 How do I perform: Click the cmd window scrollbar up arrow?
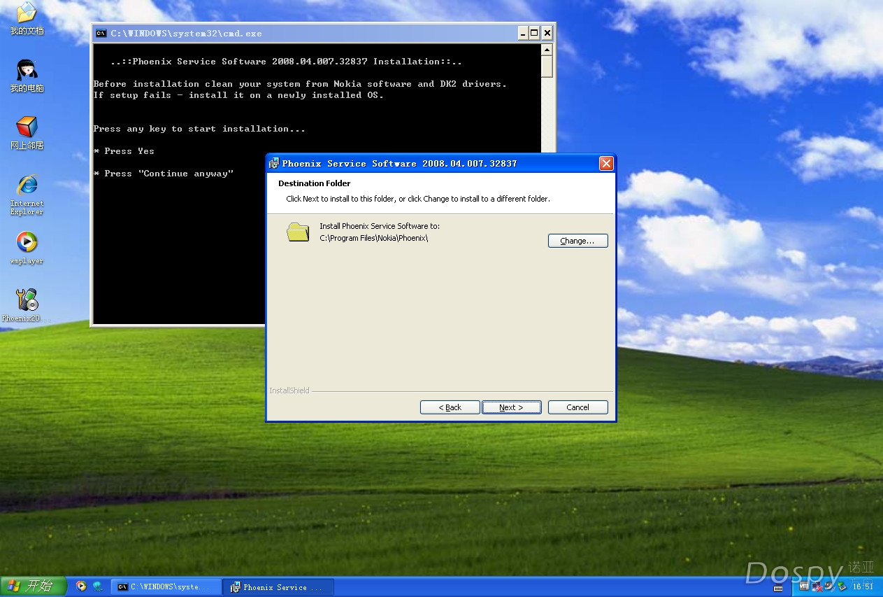[x=547, y=50]
